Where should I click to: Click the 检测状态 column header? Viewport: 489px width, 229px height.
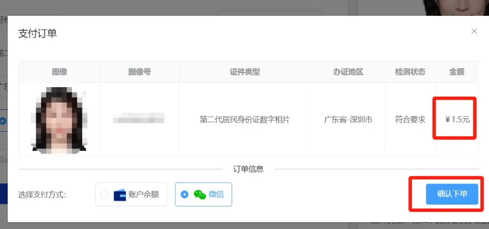[x=410, y=72]
